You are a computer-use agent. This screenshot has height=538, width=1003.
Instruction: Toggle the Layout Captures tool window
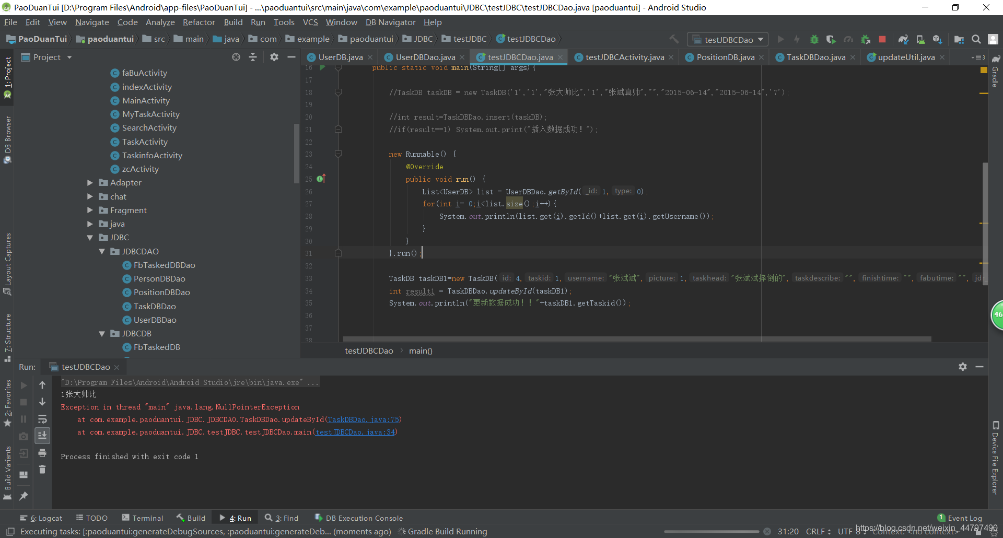point(7,264)
